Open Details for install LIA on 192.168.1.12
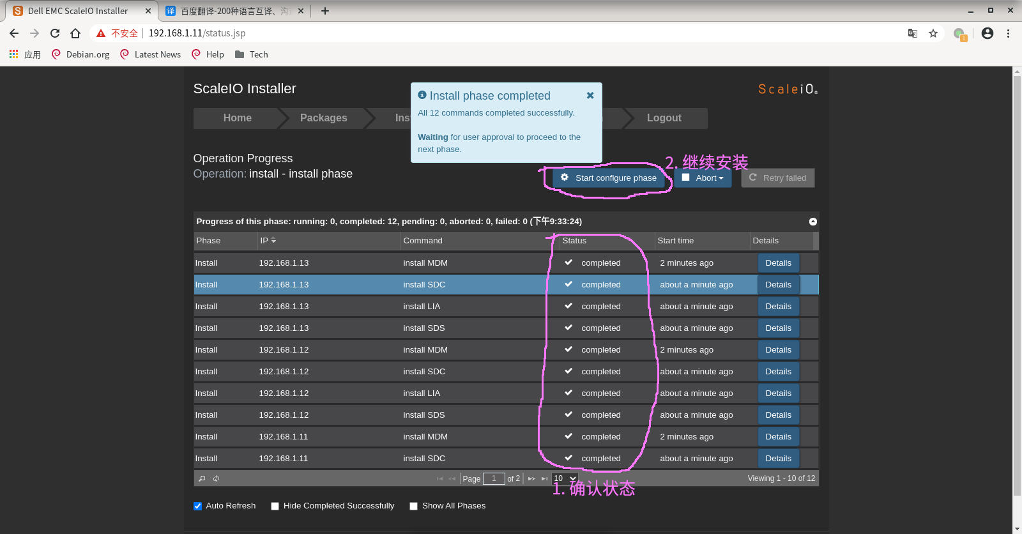 [778, 393]
